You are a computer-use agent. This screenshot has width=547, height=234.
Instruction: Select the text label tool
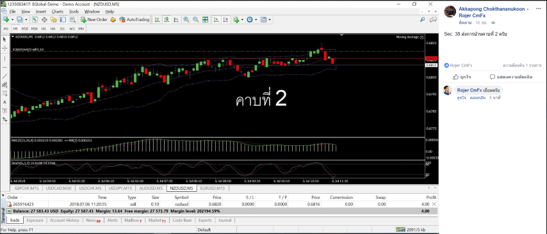pyautogui.click(x=5, y=102)
